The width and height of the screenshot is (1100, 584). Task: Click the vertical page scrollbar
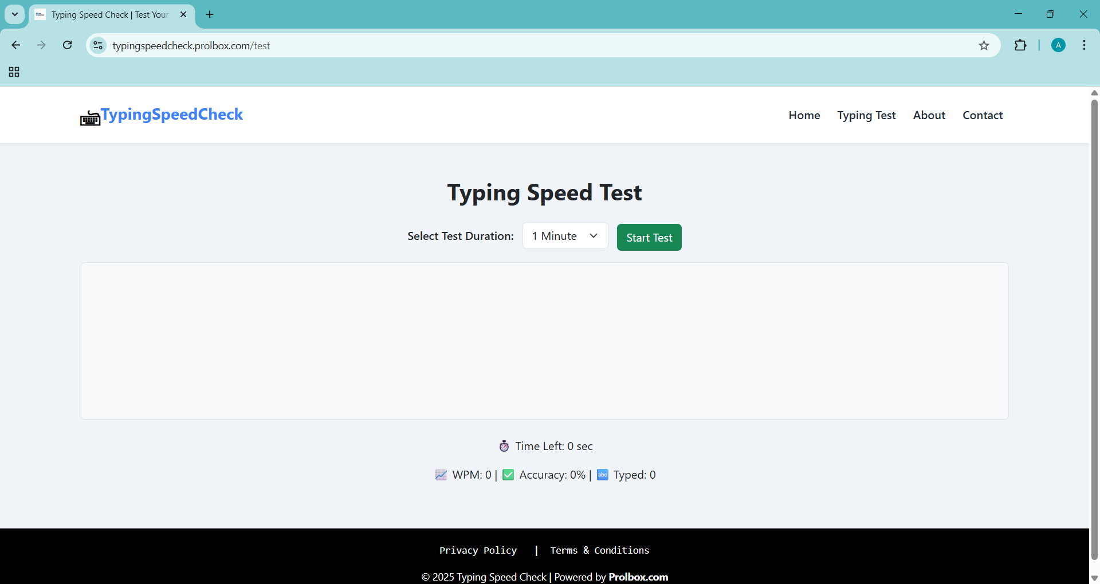point(1094,329)
